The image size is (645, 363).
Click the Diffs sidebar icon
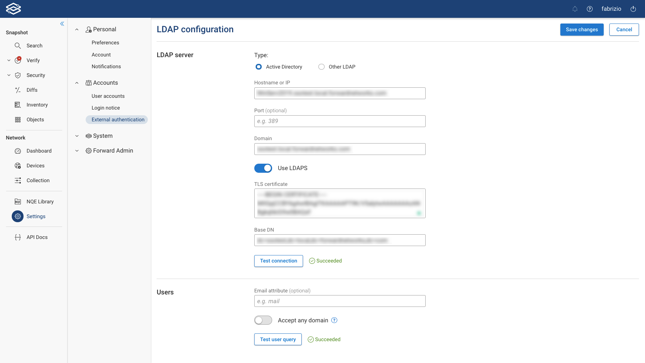18,90
